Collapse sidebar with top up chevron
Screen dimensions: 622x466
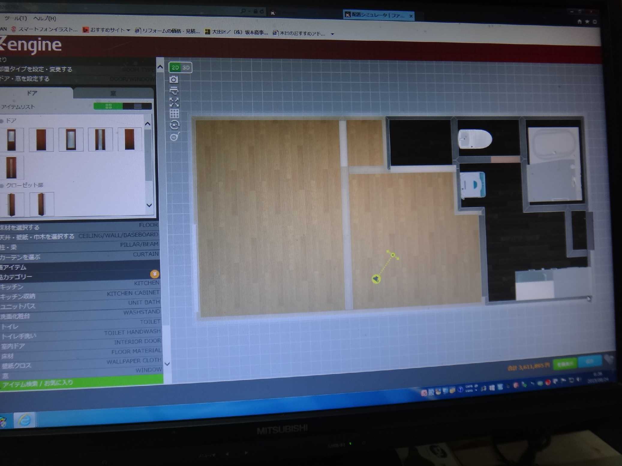coord(160,67)
